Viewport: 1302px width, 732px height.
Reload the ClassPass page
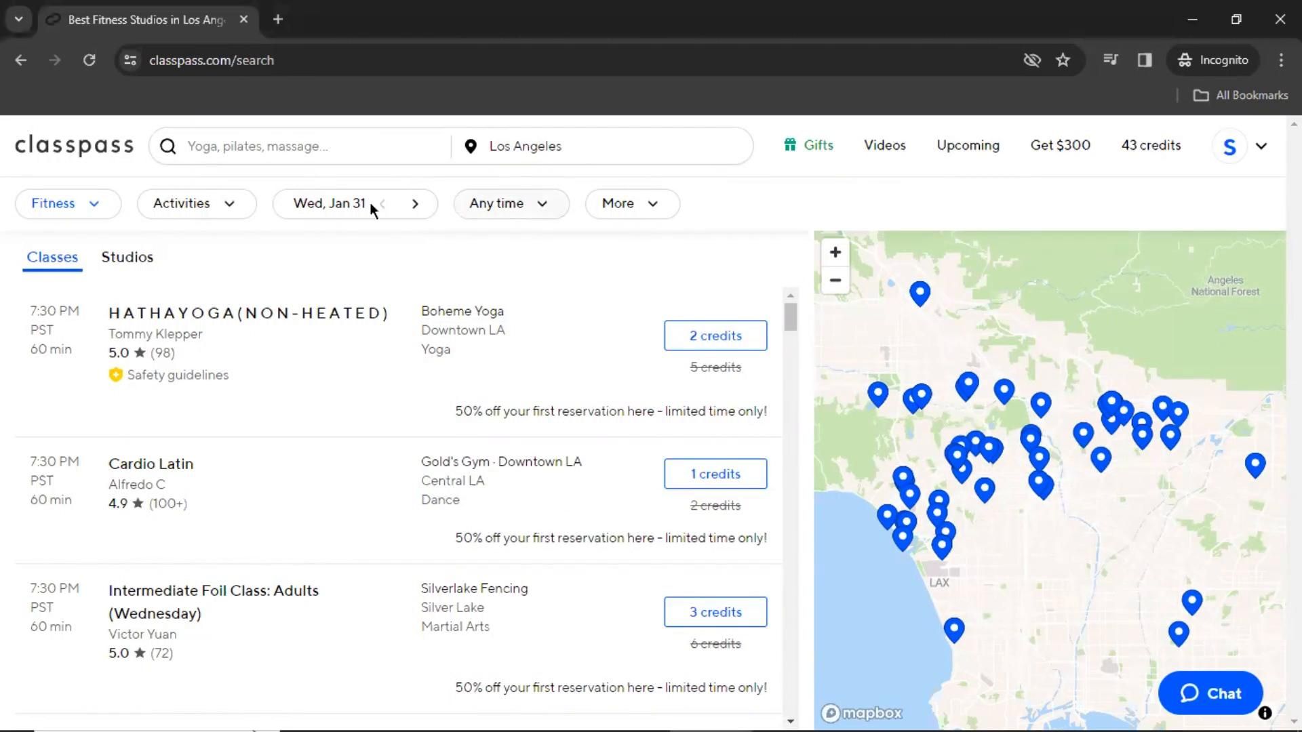pyautogui.click(x=89, y=60)
